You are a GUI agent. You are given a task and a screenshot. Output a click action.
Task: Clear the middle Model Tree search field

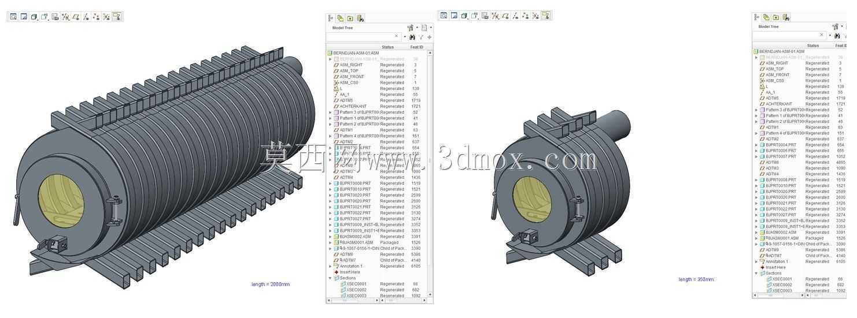point(396,36)
